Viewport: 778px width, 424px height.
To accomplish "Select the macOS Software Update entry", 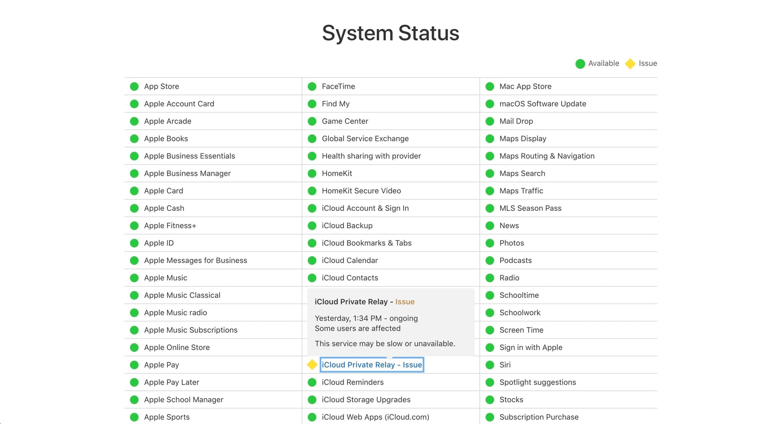I will 543,104.
